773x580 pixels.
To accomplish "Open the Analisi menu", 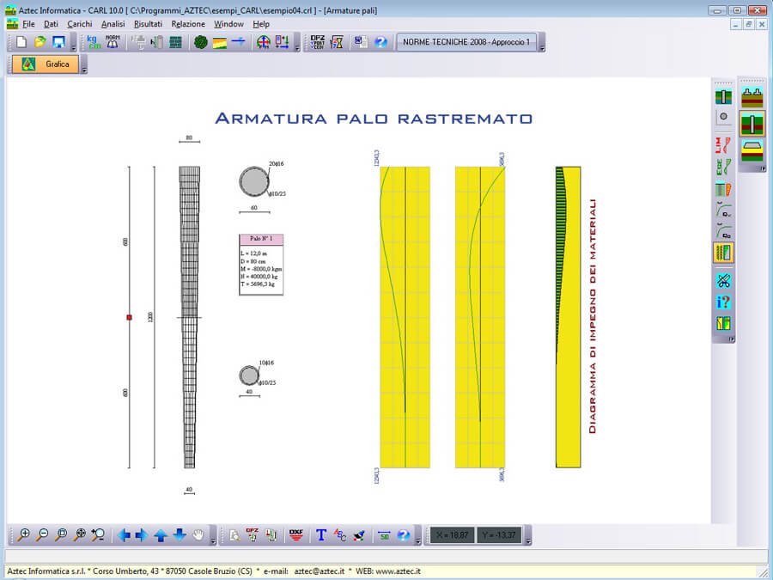I will coord(113,24).
